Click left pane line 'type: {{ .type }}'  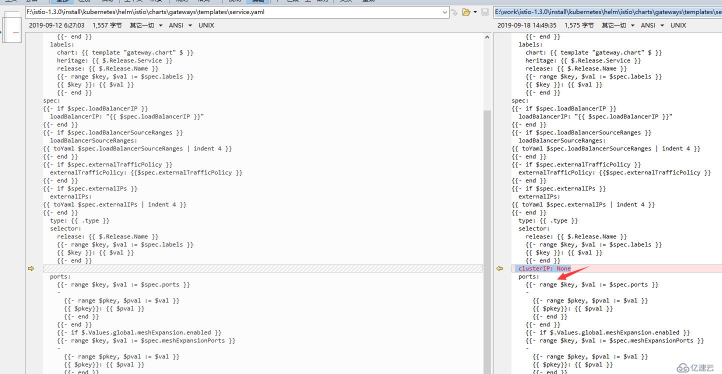(79, 220)
